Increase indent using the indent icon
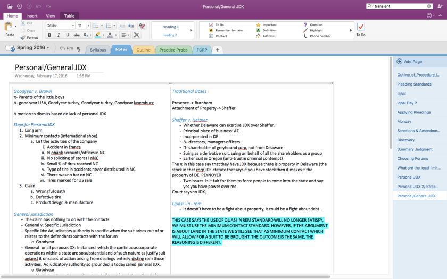 click(131, 26)
